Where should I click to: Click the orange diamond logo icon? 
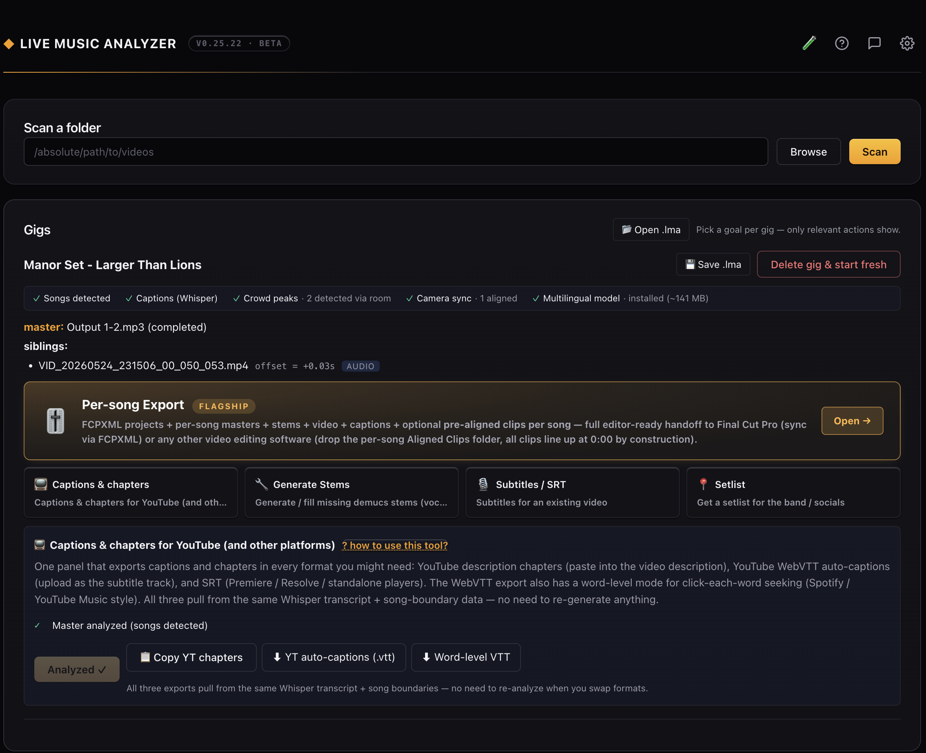tap(9, 43)
